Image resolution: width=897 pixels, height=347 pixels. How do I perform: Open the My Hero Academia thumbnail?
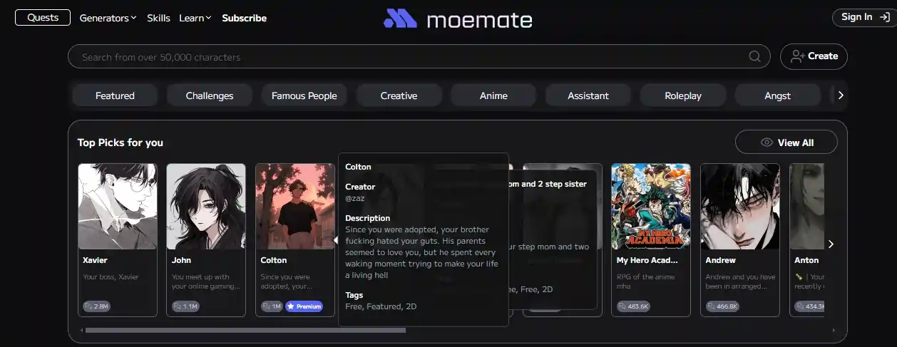(651, 207)
